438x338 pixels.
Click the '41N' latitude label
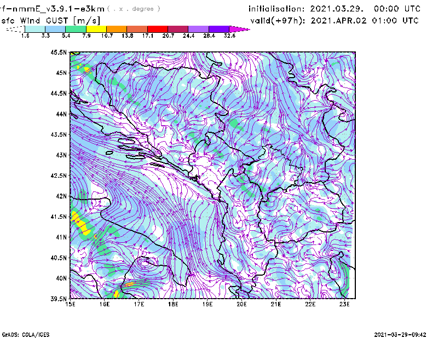tap(61, 237)
